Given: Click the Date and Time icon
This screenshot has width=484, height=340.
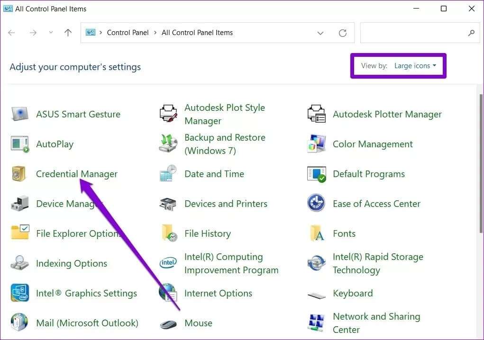Looking at the screenshot, I should click(168, 173).
